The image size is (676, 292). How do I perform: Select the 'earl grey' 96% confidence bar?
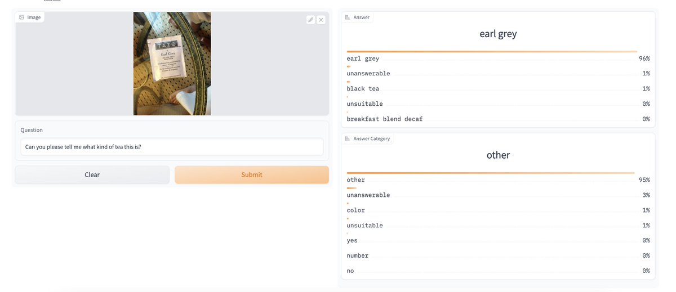pyautogui.click(x=492, y=52)
